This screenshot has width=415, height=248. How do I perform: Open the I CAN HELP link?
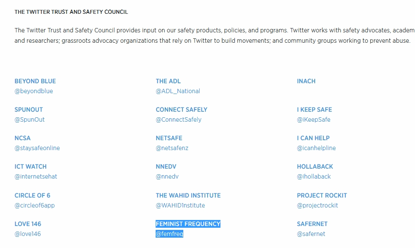pos(313,138)
